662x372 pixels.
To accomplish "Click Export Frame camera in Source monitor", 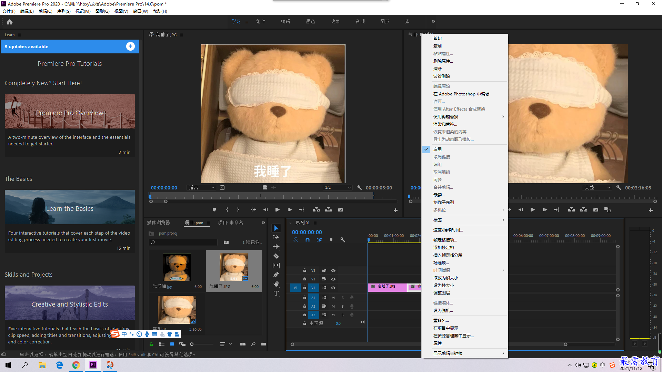I will (x=341, y=210).
